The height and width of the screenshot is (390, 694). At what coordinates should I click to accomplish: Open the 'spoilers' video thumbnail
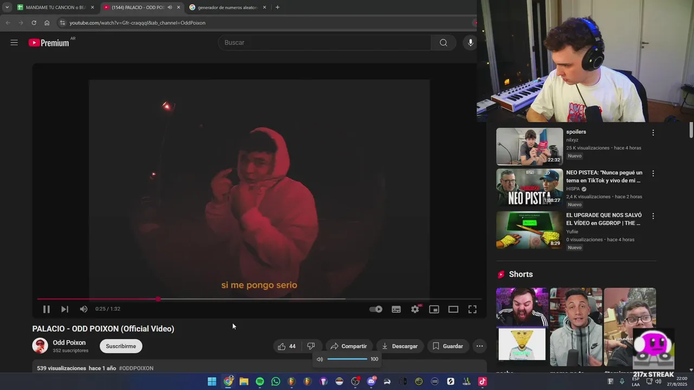click(x=529, y=146)
